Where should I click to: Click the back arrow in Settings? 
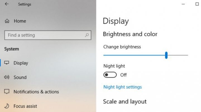[7, 4]
